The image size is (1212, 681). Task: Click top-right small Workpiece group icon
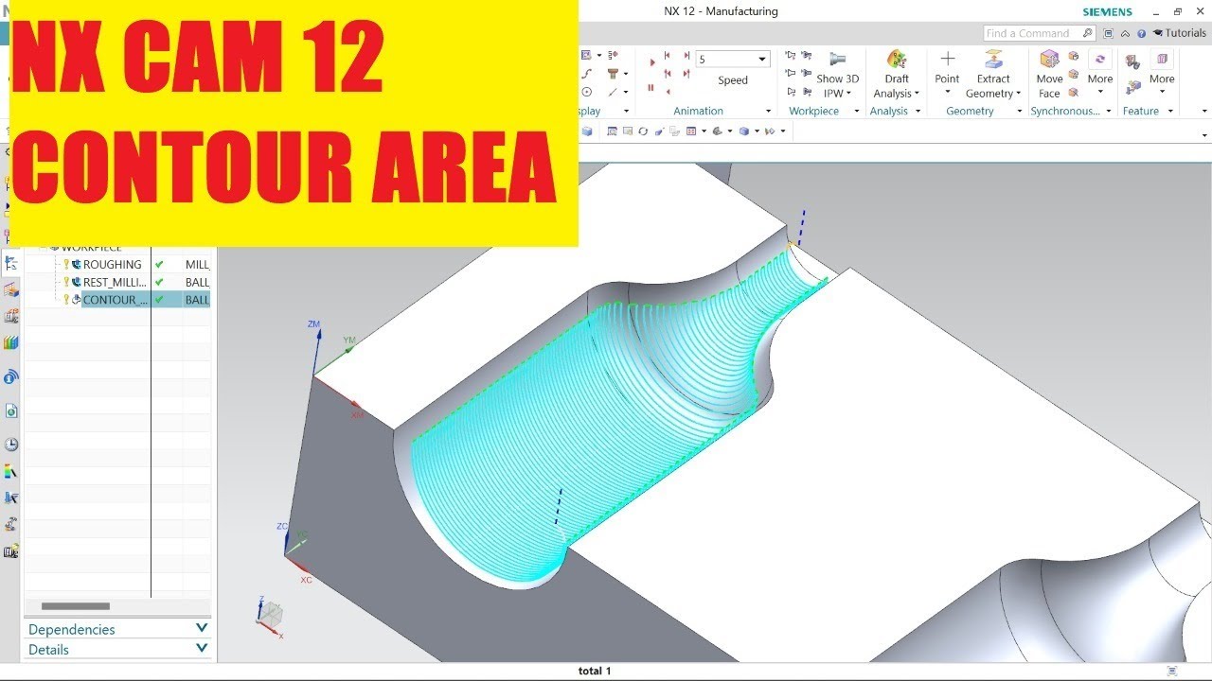click(x=807, y=55)
